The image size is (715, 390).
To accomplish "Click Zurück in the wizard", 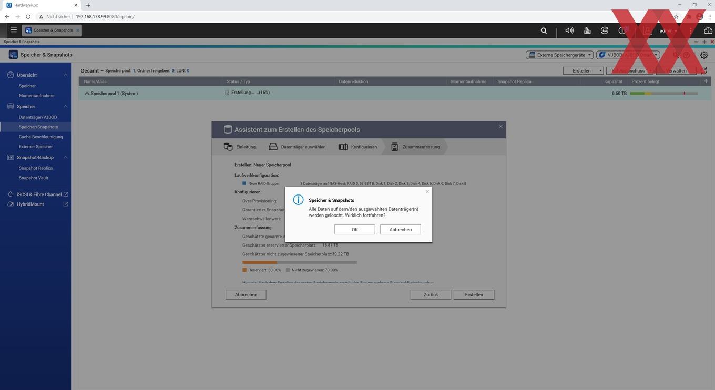I will [x=431, y=295].
